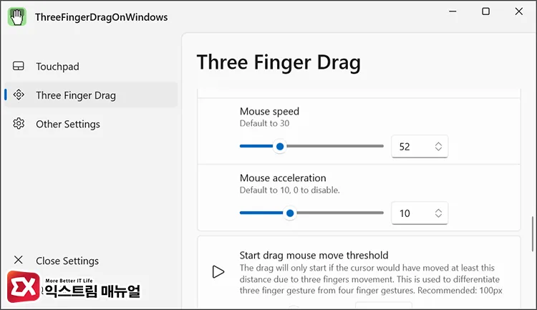
Task: Click the Mouse speed spinner arrows
Action: (x=438, y=147)
